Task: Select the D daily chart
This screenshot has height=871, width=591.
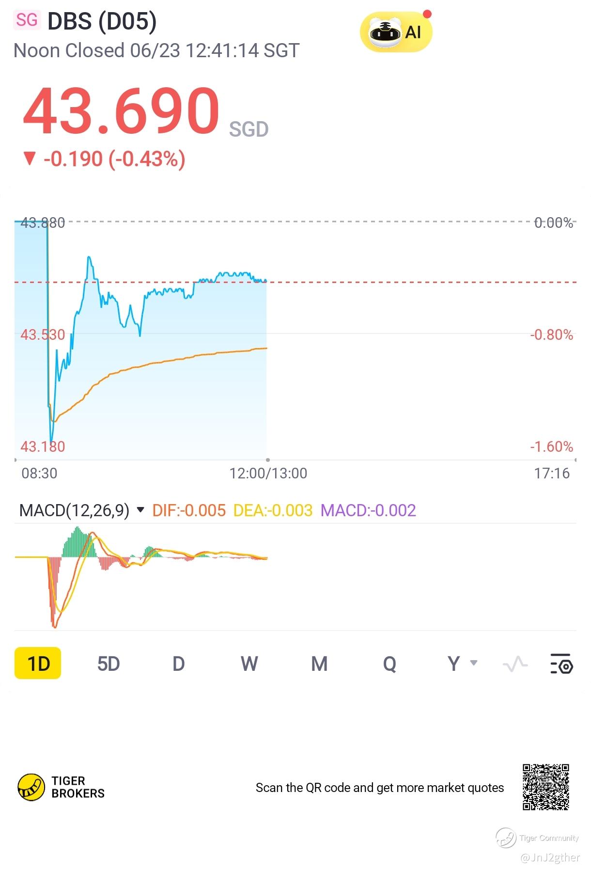Action: click(178, 664)
